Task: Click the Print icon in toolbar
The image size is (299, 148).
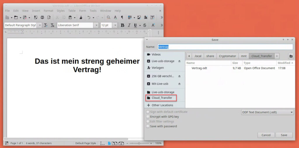Action: [x=42, y=17]
